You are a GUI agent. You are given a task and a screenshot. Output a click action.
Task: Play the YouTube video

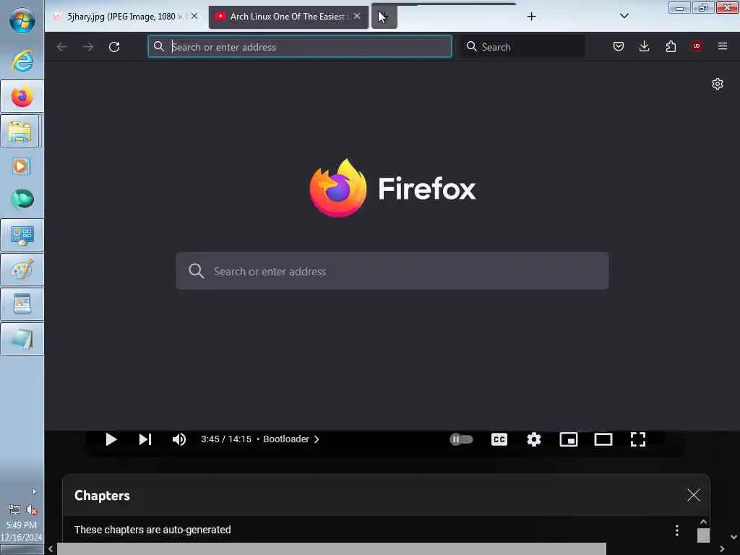click(111, 439)
